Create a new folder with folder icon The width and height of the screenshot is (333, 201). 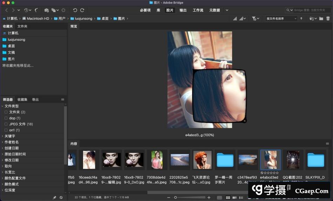(321, 19)
